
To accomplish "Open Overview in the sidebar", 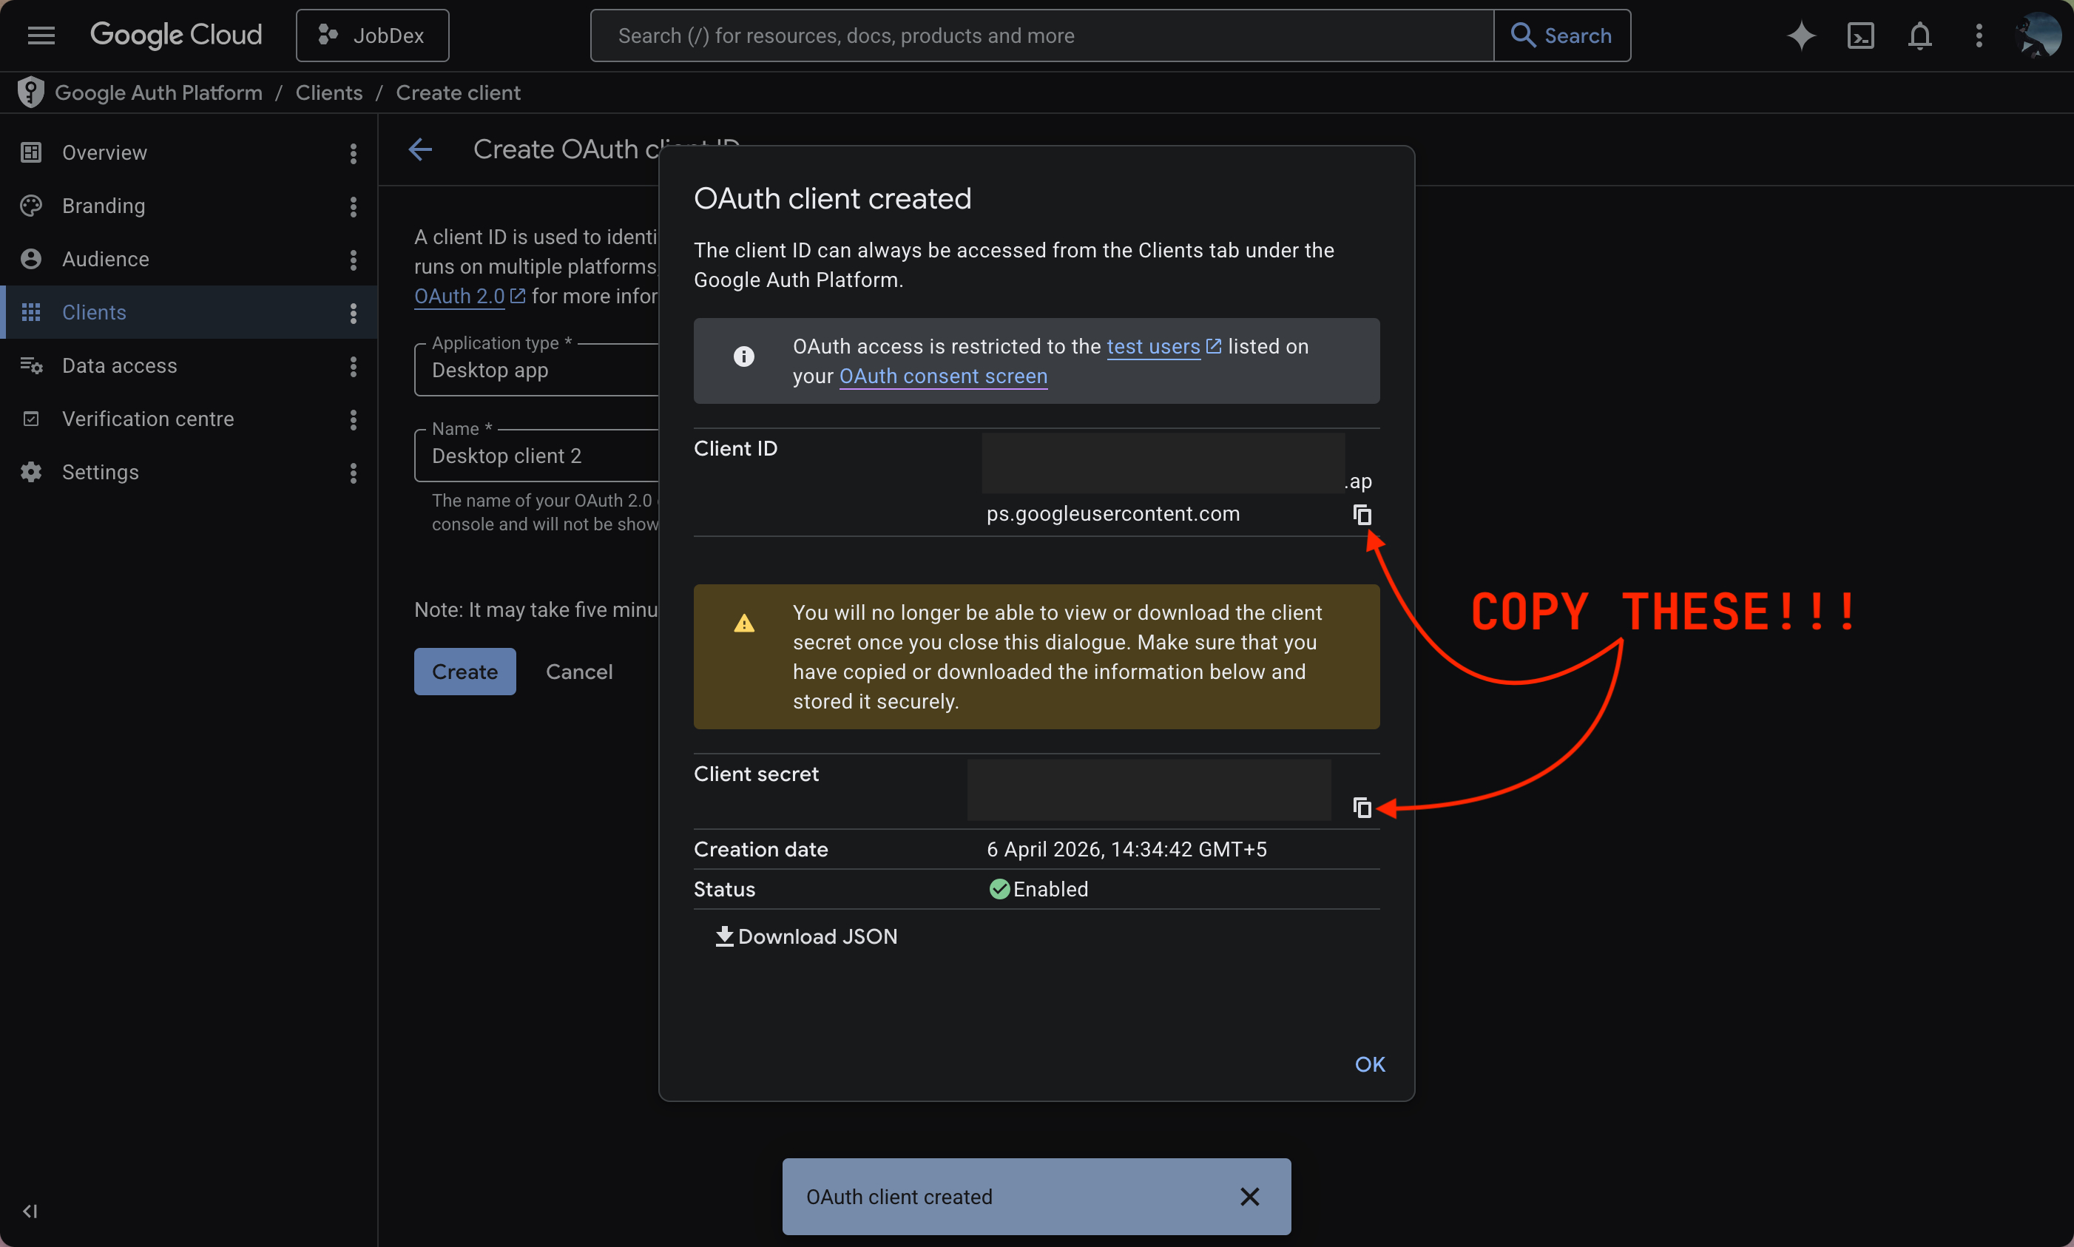I will [x=104, y=152].
